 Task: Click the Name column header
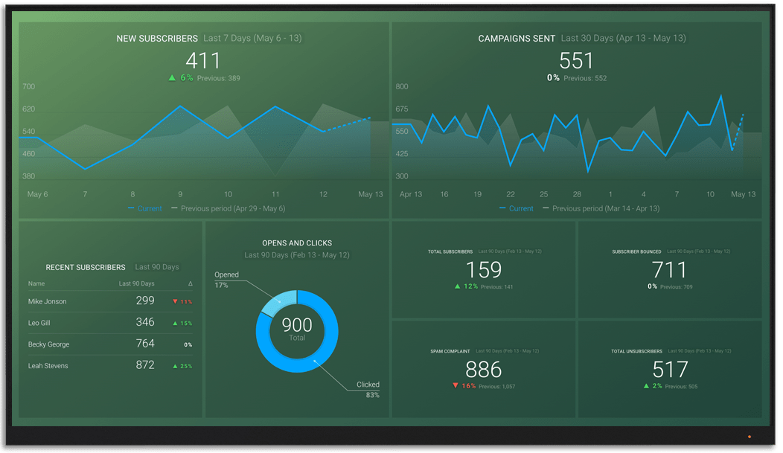(36, 283)
